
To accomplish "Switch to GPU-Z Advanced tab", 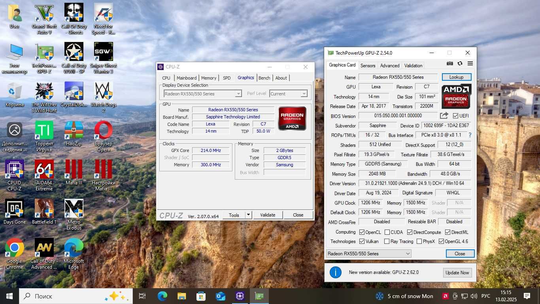I will pos(390,66).
